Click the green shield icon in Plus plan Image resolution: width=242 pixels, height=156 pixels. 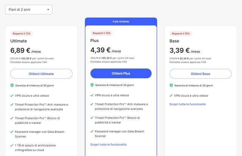tap(92, 85)
